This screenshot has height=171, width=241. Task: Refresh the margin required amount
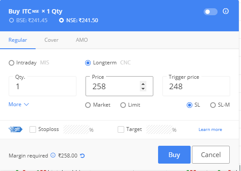[83, 156]
